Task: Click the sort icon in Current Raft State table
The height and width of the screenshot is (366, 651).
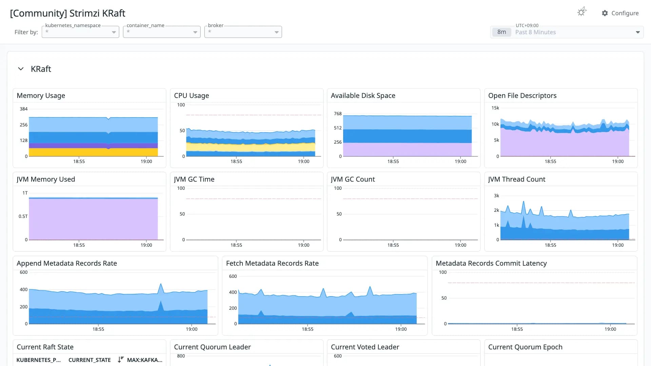Action: [x=120, y=360]
